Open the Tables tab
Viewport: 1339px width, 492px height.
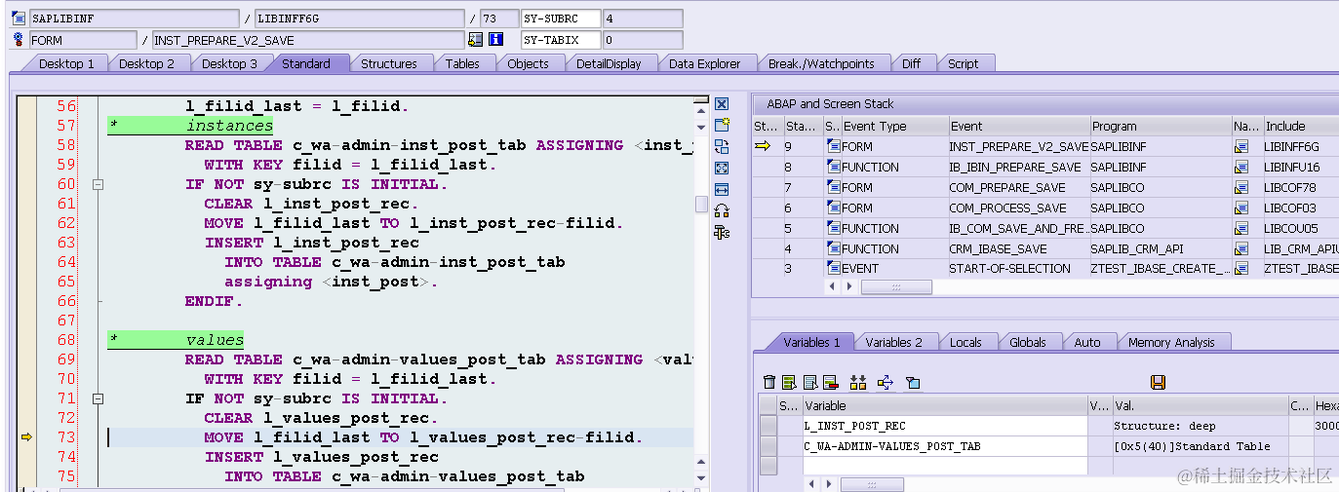pyautogui.click(x=462, y=63)
